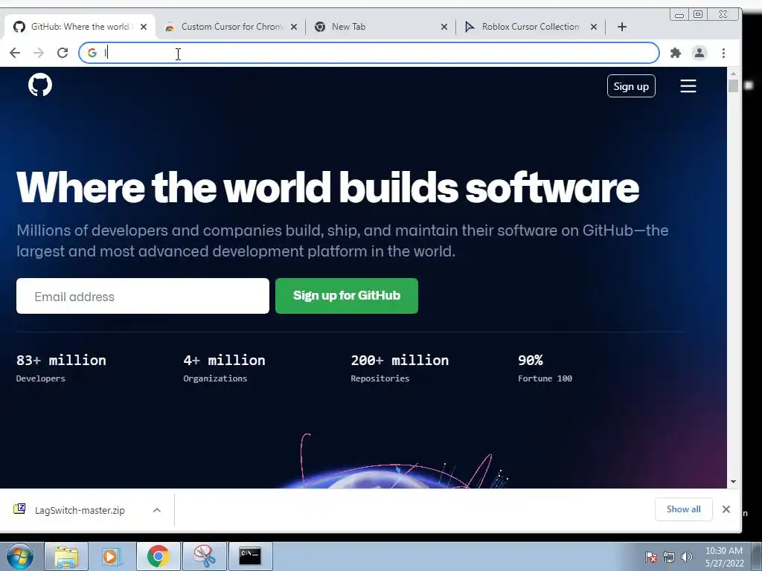Screen dimensions: 762x571
Task: Focus the Chrome address bar
Action: (x=369, y=53)
